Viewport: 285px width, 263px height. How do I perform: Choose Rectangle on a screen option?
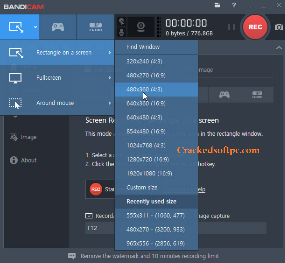pos(57,53)
